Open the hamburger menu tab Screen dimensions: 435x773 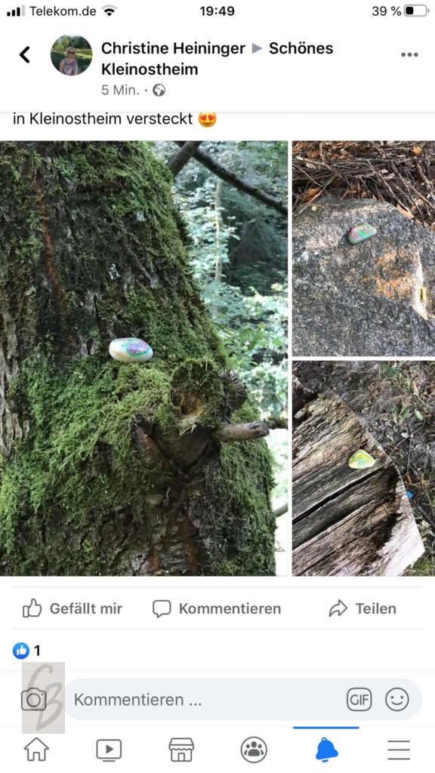click(x=399, y=750)
